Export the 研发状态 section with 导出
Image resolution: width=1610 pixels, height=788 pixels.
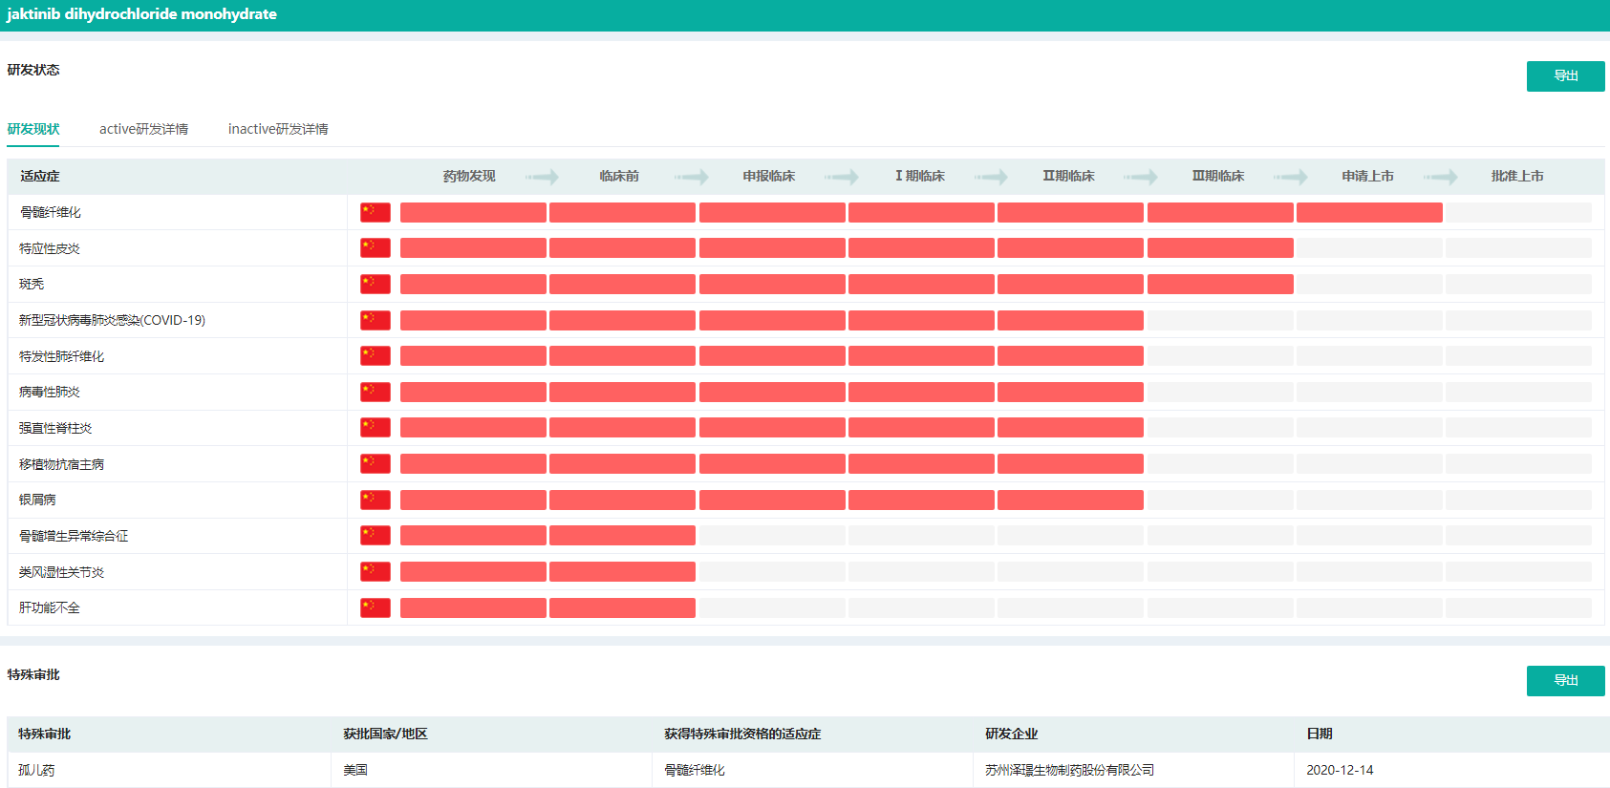point(1565,76)
